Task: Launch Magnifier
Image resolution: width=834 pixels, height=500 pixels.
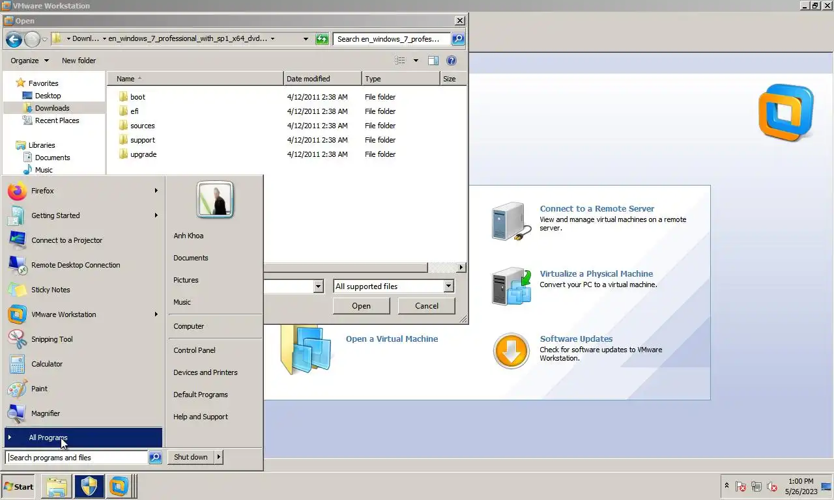Action: point(83,413)
